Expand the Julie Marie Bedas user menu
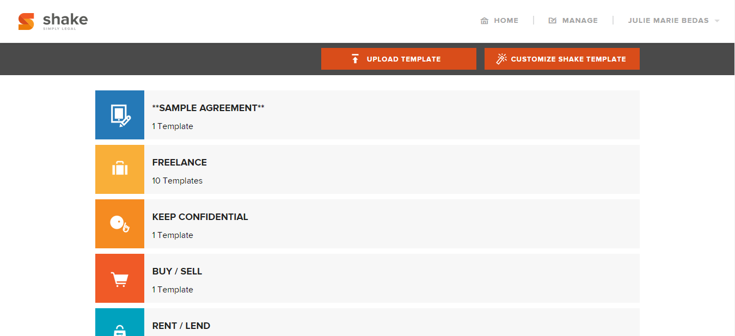The image size is (735, 336). (x=668, y=21)
